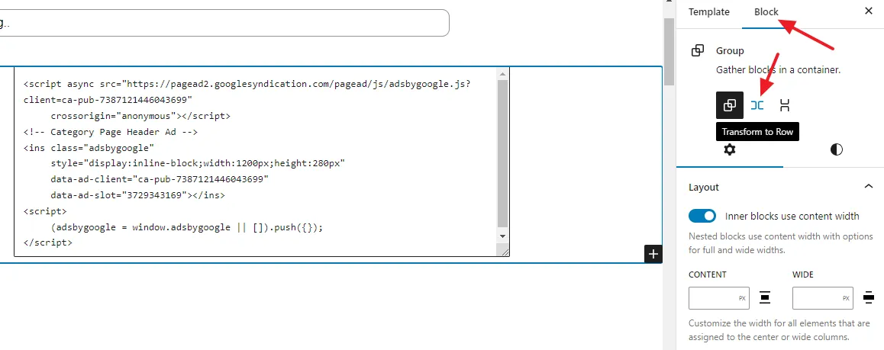Collapse the Layout panel

[869, 187]
